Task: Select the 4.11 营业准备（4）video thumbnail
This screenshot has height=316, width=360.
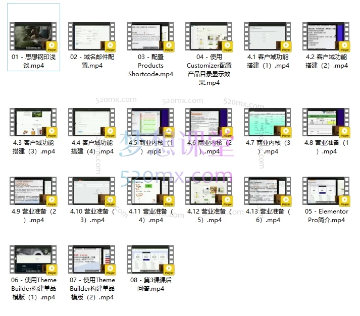Action: [x=150, y=191]
